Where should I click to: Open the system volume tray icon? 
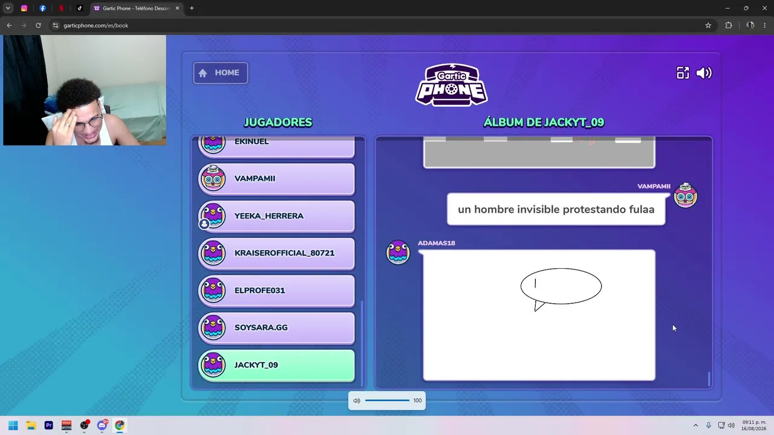click(731, 425)
